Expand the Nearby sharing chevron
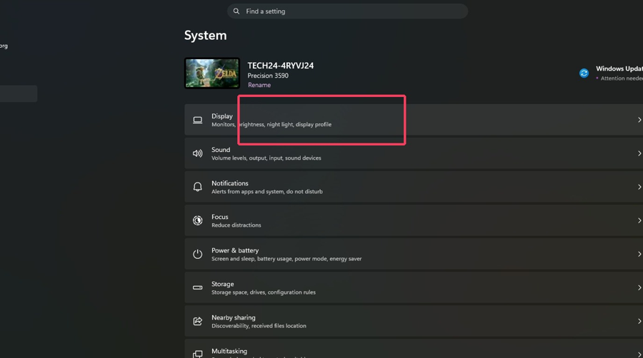Image resolution: width=643 pixels, height=358 pixels. click(x=639, y=321)
